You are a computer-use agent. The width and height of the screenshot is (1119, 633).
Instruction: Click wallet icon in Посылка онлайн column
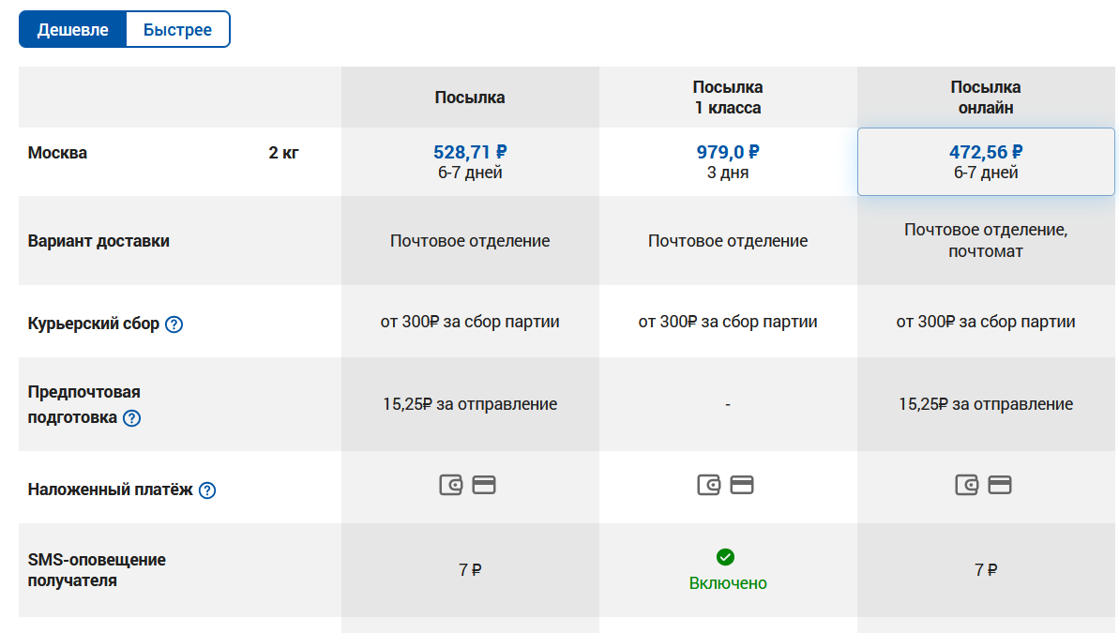click(967, 485)
